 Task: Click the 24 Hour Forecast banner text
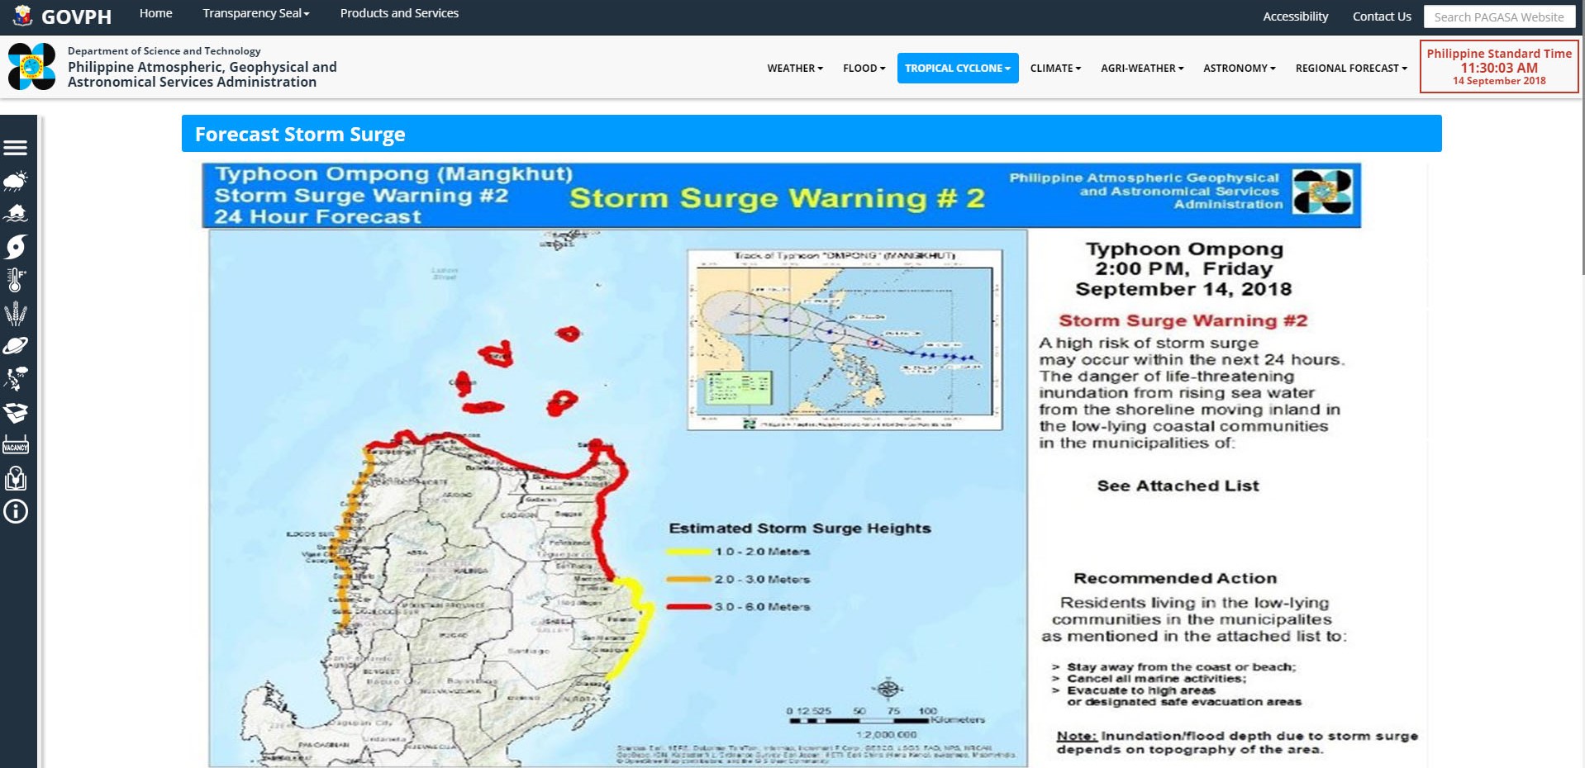[317, 217]
